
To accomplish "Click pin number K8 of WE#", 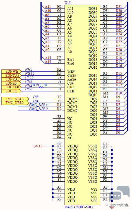I will pos(59,70).
